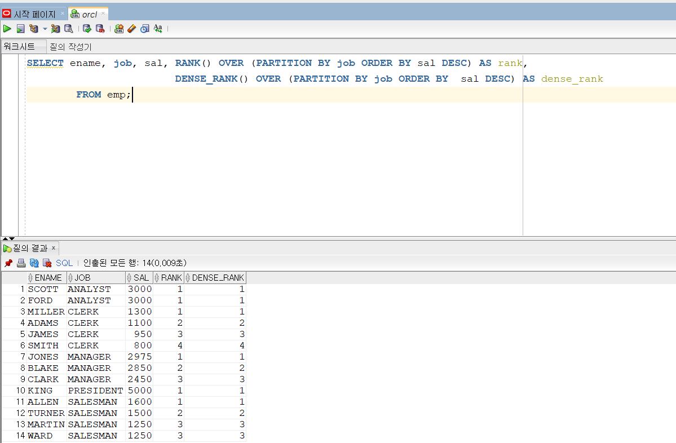676x443 pixels.
Task: Rollback changes with the red arrow database icon
Action: click(100, 29)
